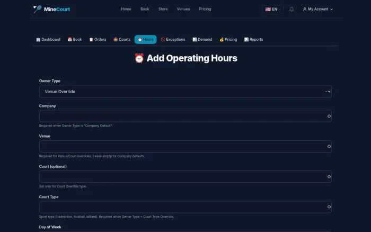This screenshot has width=371, height=232.
Task: Click the Demand chart icon
Action: pyautogui.click(x=195, y=40)
